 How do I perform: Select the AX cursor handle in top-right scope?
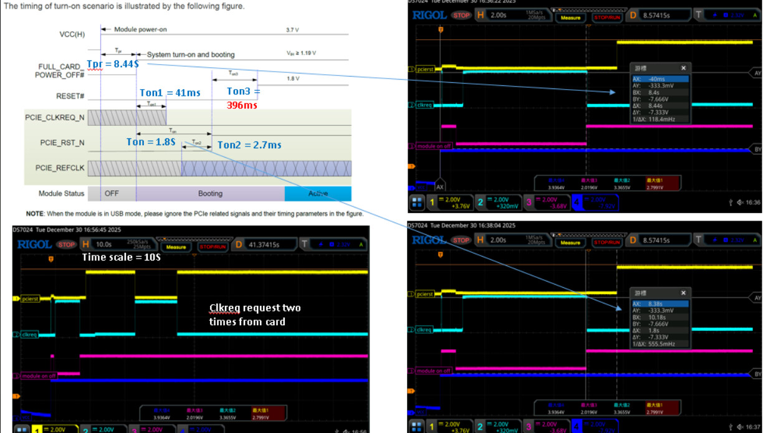tap(440, 186)
